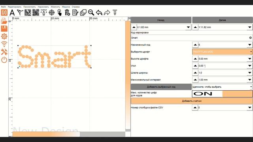The width and height of the screenshot is (253, 142).
Task: Clear the Smart marking code field
Action: pyautogui.click(x=250, y=38)
